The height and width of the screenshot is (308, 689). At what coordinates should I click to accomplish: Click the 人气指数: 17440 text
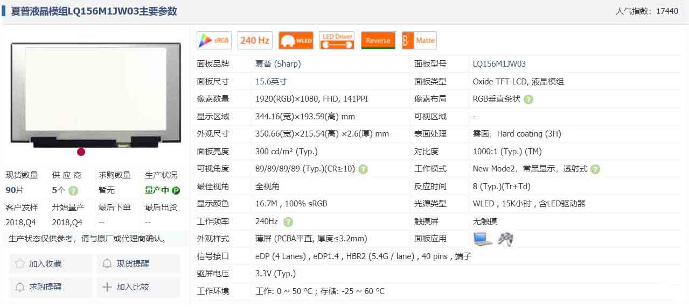[647, 11]
